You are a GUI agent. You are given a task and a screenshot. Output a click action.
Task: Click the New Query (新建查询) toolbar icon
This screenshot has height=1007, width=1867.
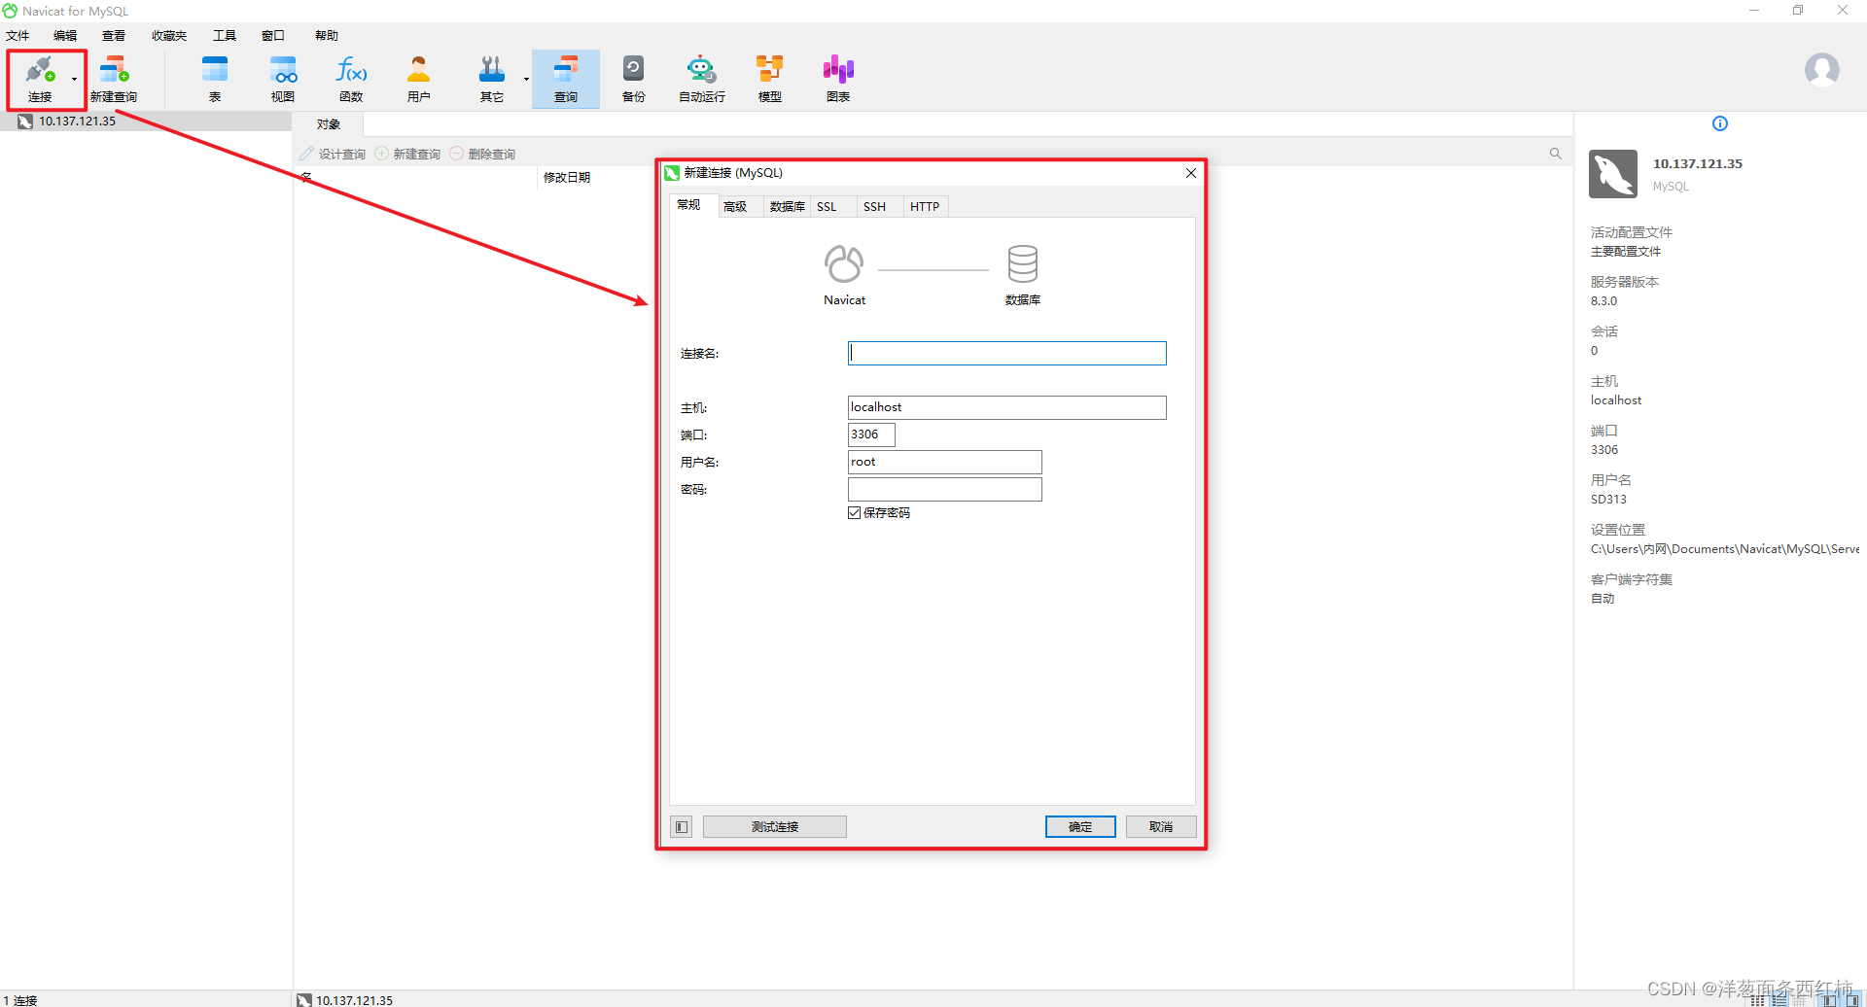(114, 78)
